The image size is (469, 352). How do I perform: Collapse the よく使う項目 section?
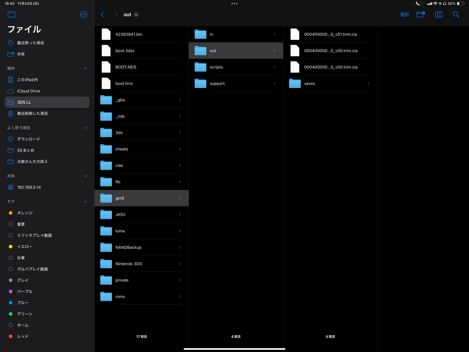click(86, 128)
